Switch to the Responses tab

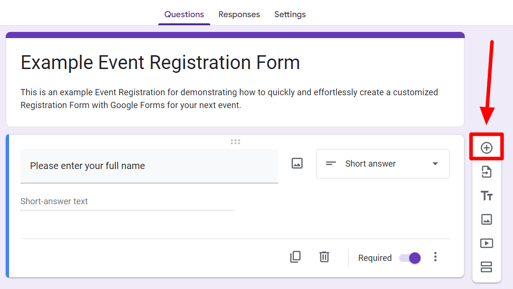pyautogui.click(x=239, y=14)
